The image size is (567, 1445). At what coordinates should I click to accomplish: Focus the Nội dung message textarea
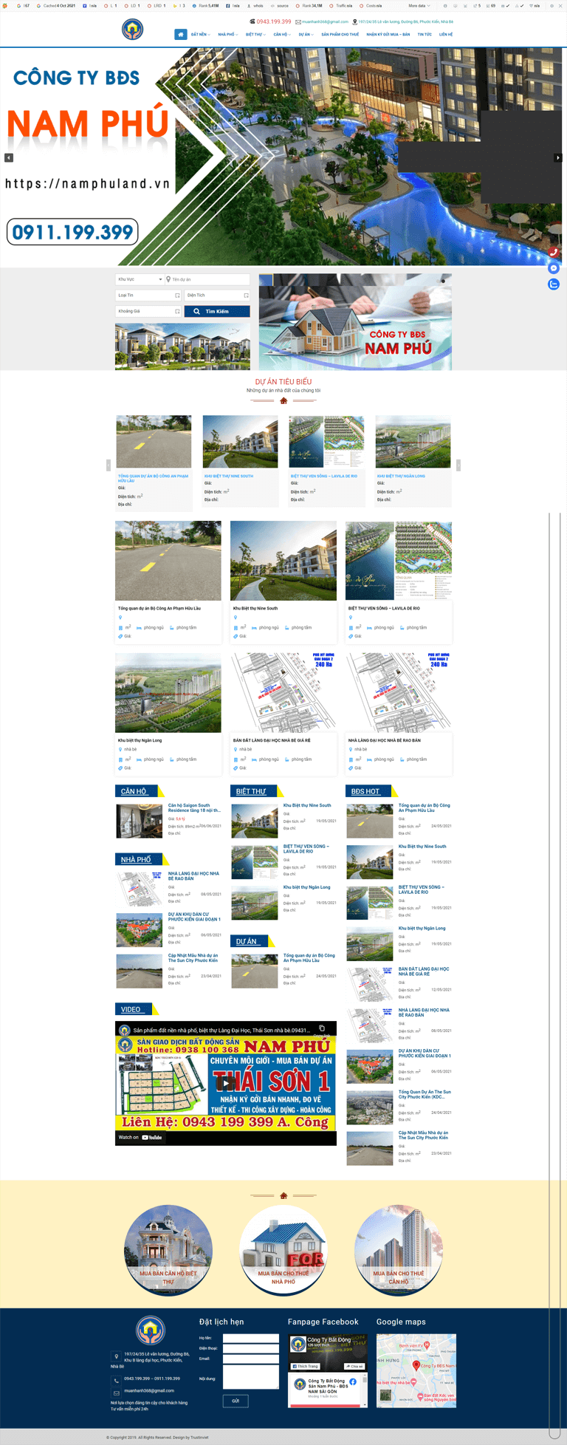pyautogui.click(x=251, y=1377)
